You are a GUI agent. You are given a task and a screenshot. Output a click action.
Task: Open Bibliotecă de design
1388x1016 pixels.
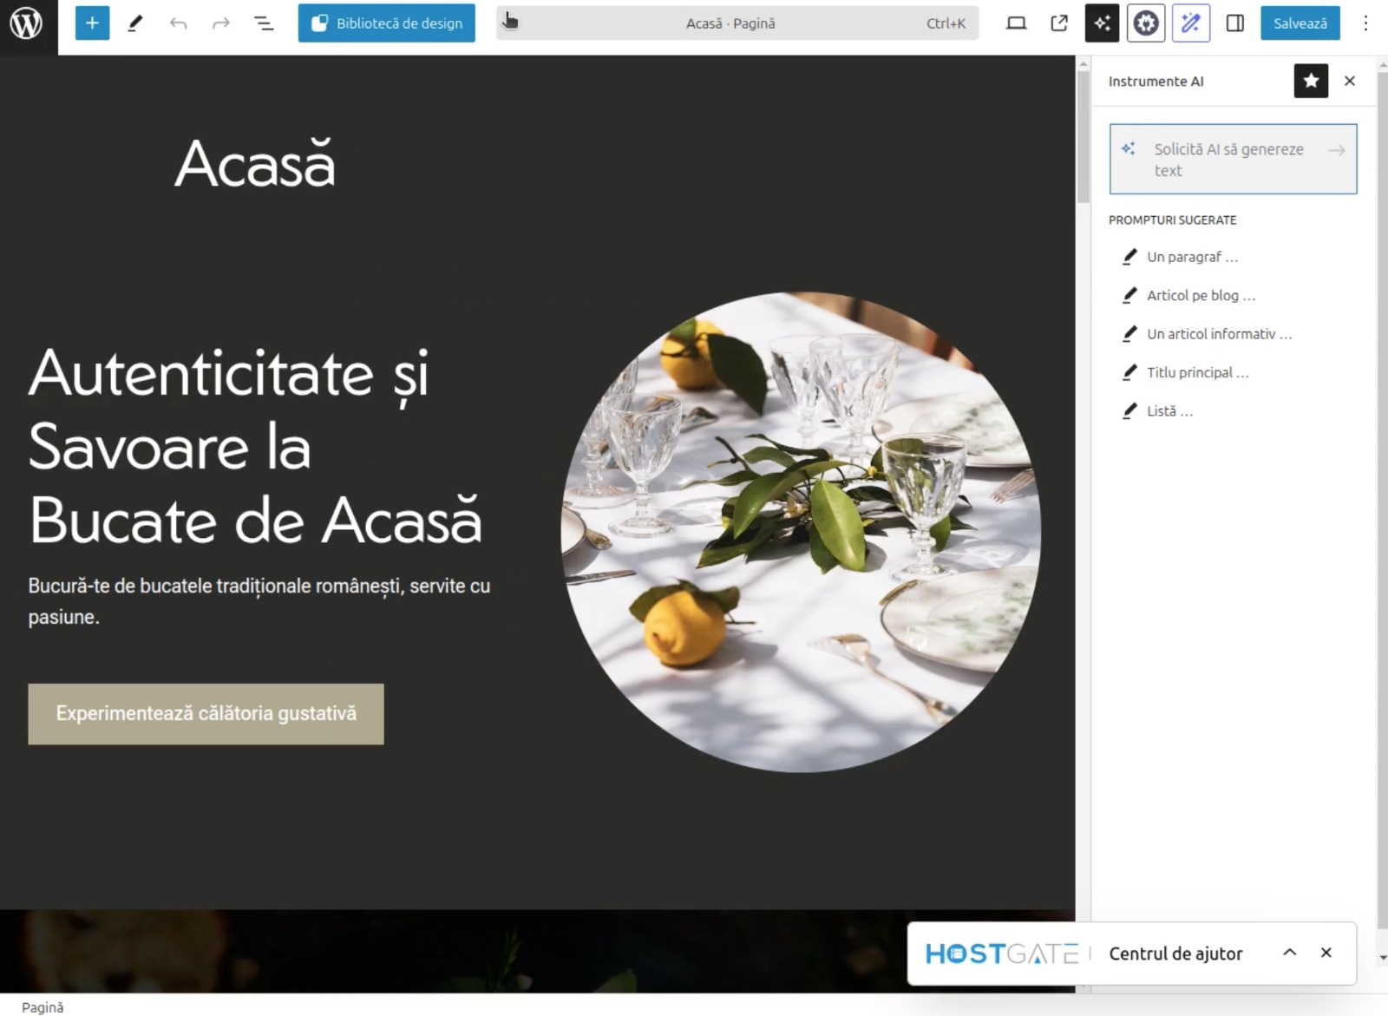(x=386, y=23)
